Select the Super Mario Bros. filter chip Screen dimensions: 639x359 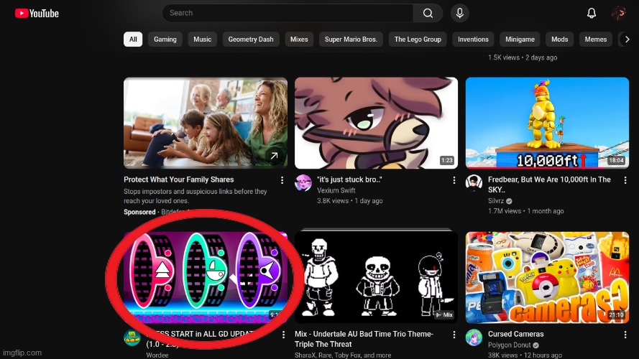(351, 39)
